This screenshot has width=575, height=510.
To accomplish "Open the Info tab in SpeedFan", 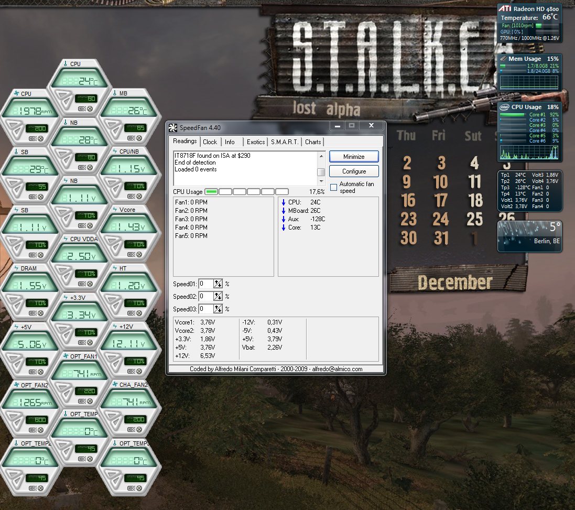I will pos(230,142).
